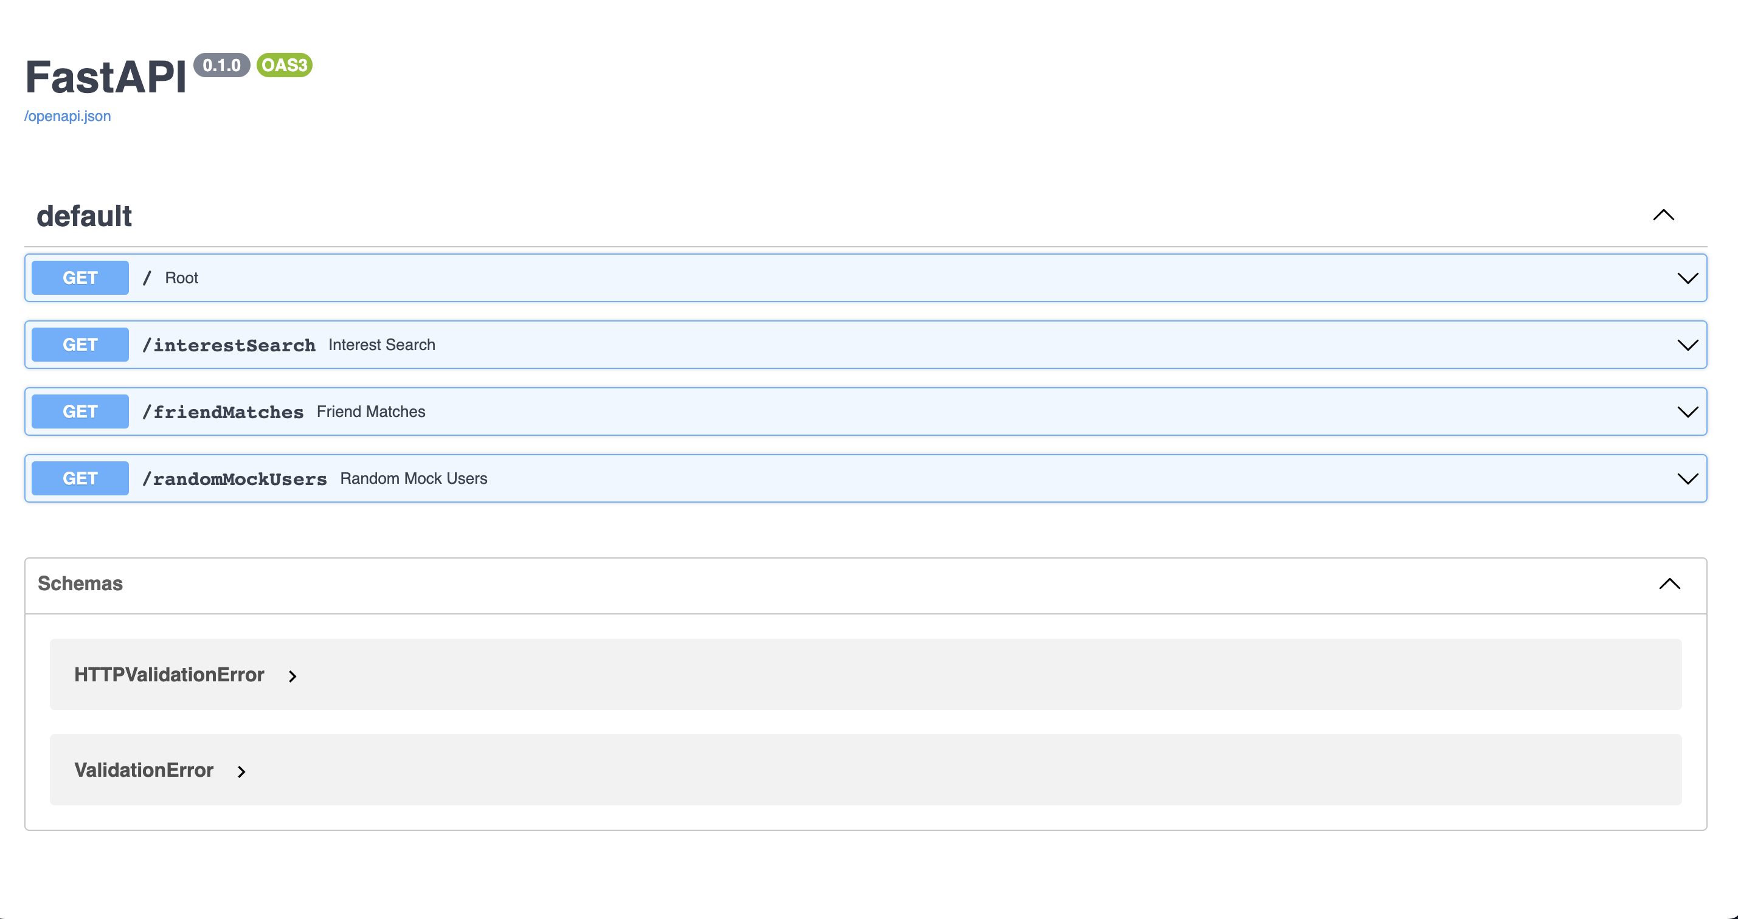
Task: Expand the HTTPValidationError schema arrow
Action: (x=292, y=676)
